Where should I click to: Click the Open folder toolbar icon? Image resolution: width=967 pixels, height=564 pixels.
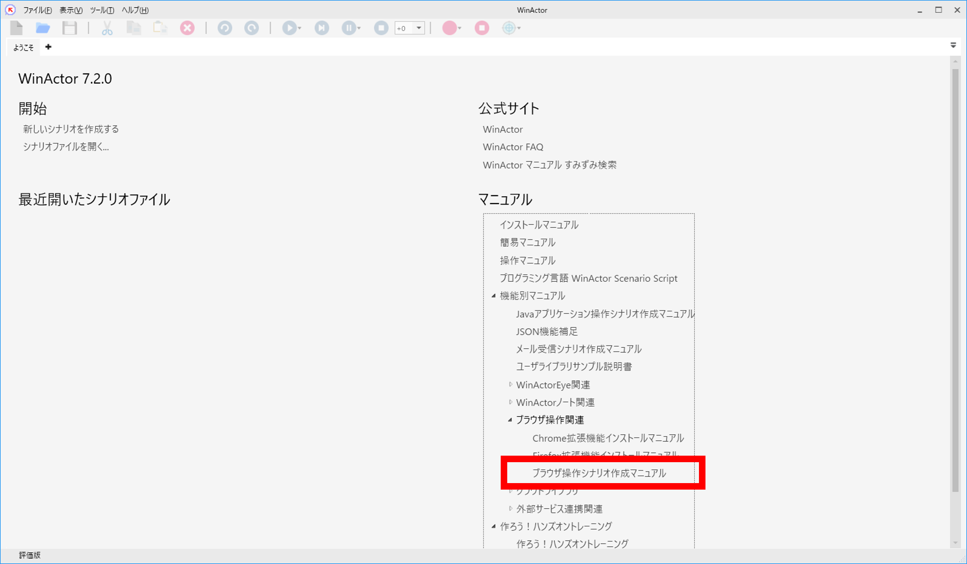43,28
